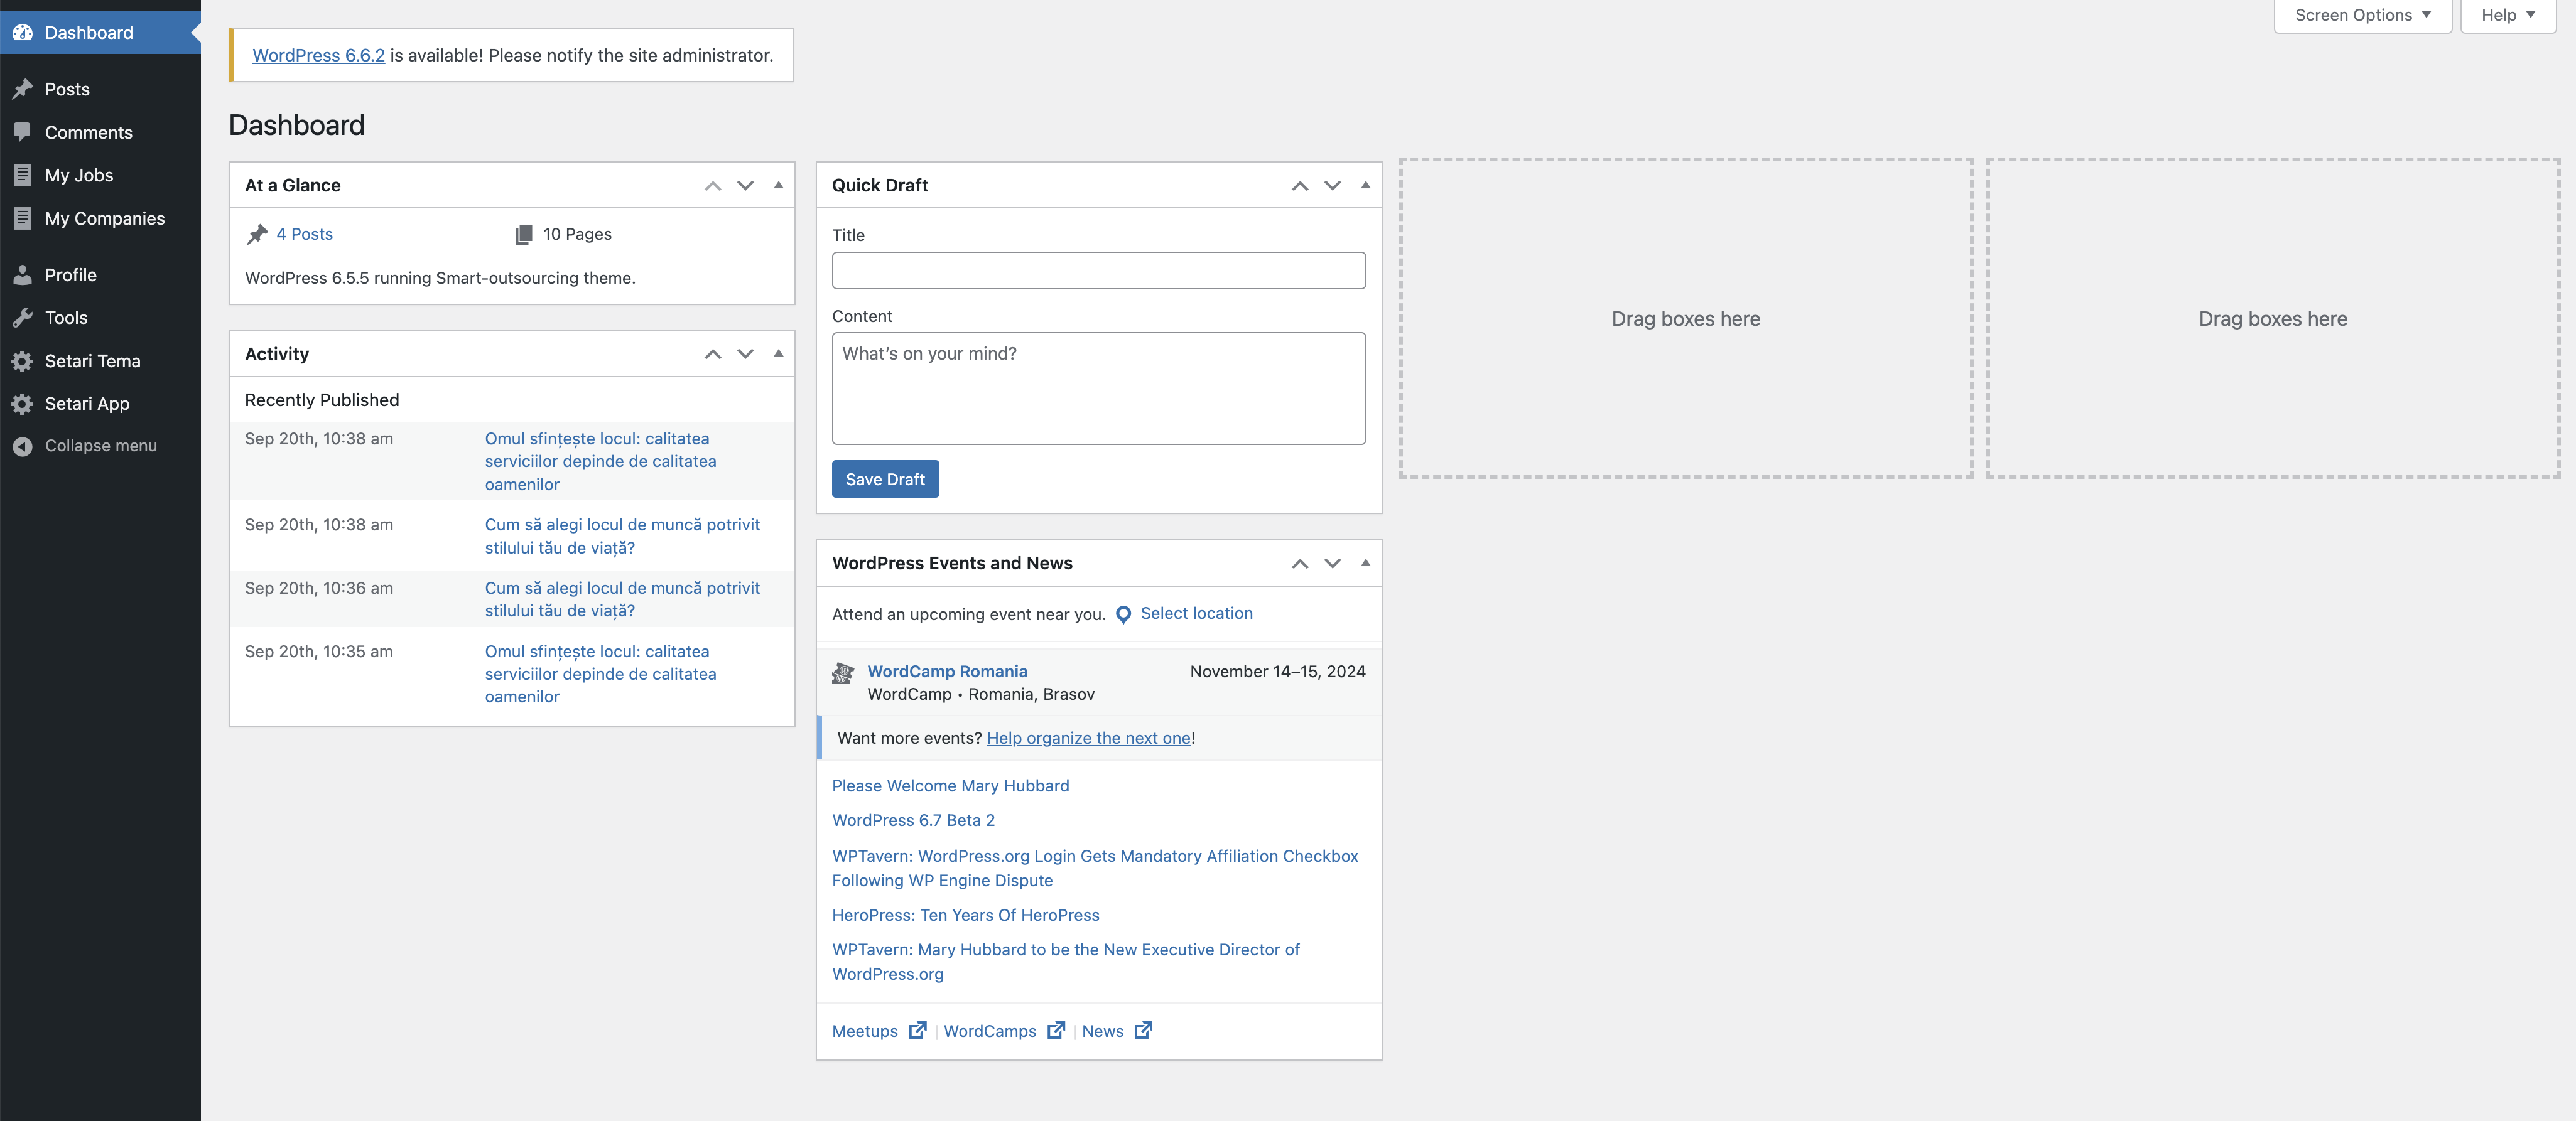2576x1121 pixels.
Task: Click the external link icon after Meetups
Action: pyautogui.click(x=917, y=1030)
